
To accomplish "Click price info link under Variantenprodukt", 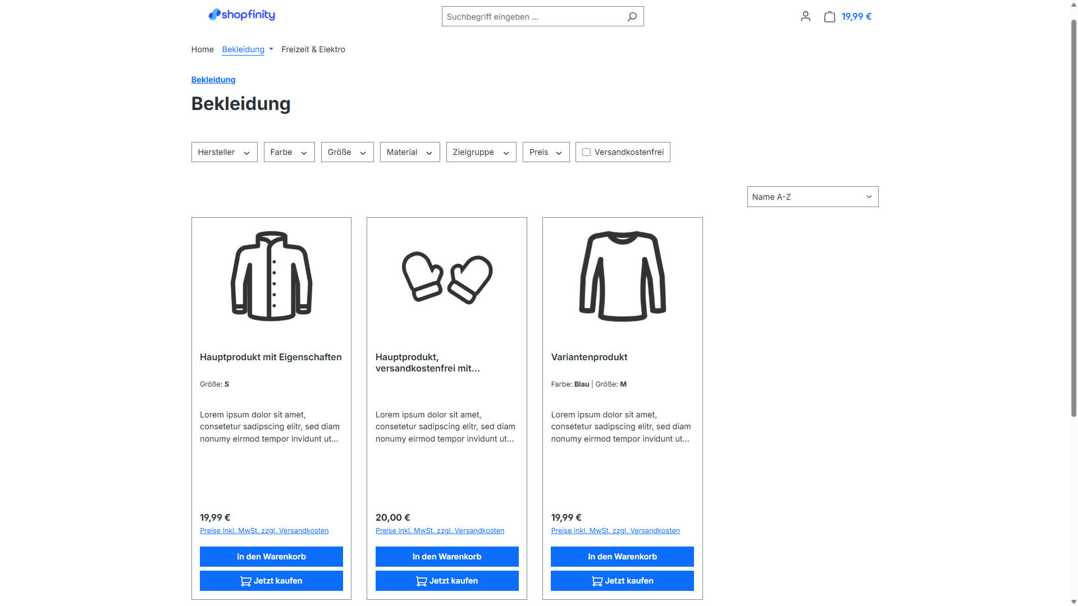I will tap(615, 531).
